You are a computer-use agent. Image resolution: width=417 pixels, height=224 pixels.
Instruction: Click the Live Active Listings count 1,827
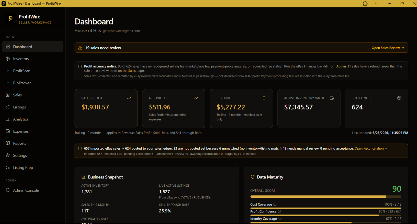click(x=164, y=192)
